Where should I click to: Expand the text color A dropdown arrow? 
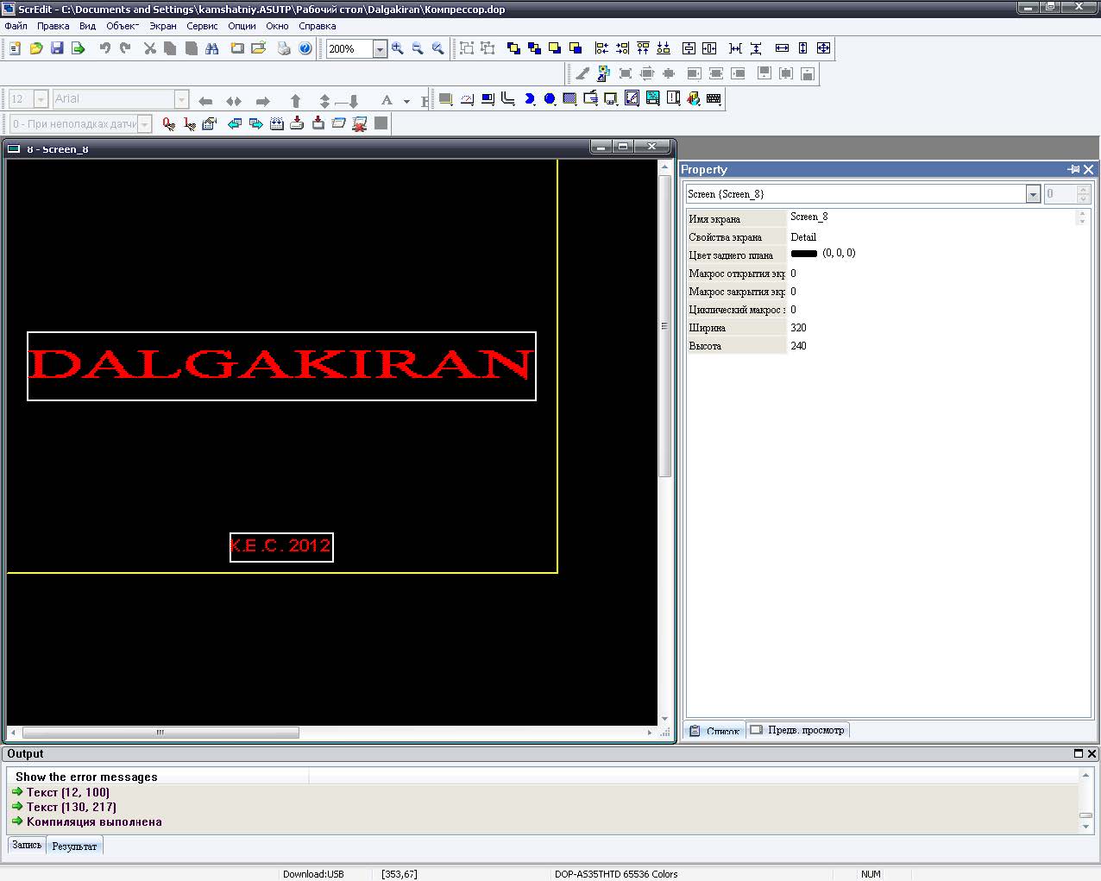406,101
